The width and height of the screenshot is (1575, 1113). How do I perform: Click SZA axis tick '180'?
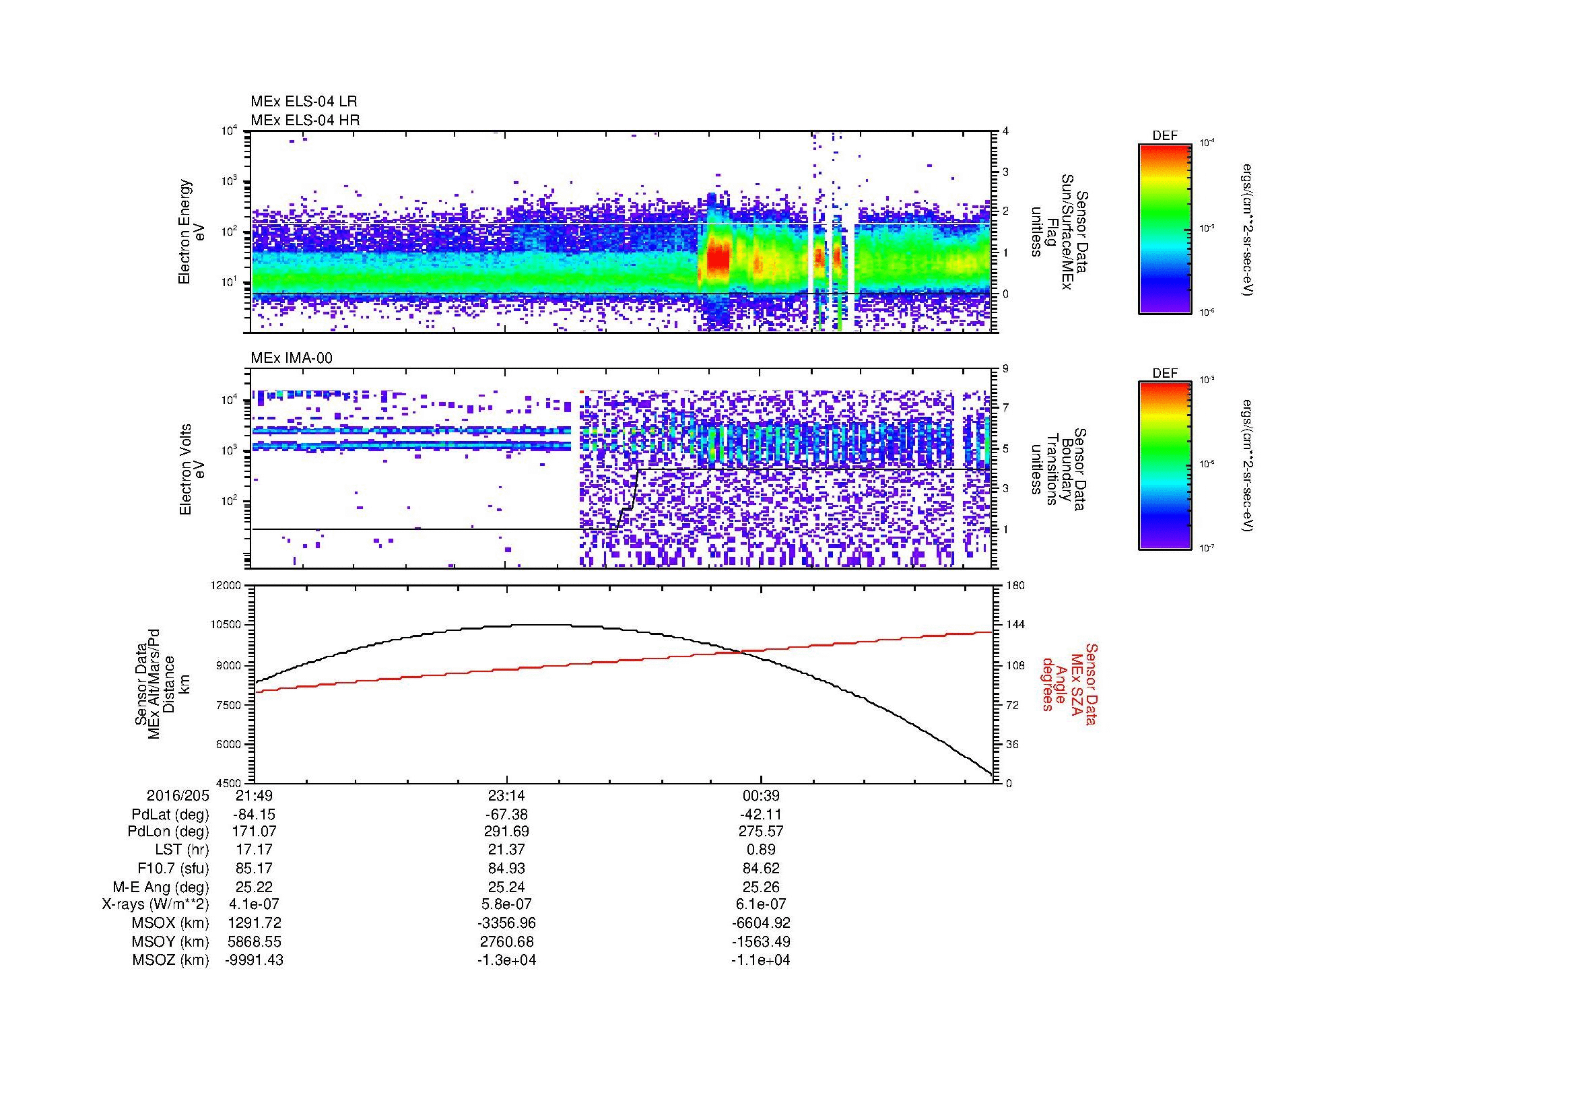1016,586
